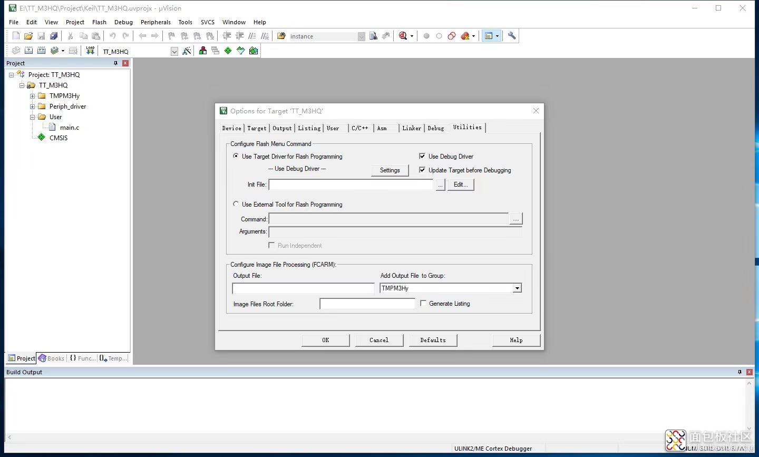Open the SVCS menu

coord(208,22)
